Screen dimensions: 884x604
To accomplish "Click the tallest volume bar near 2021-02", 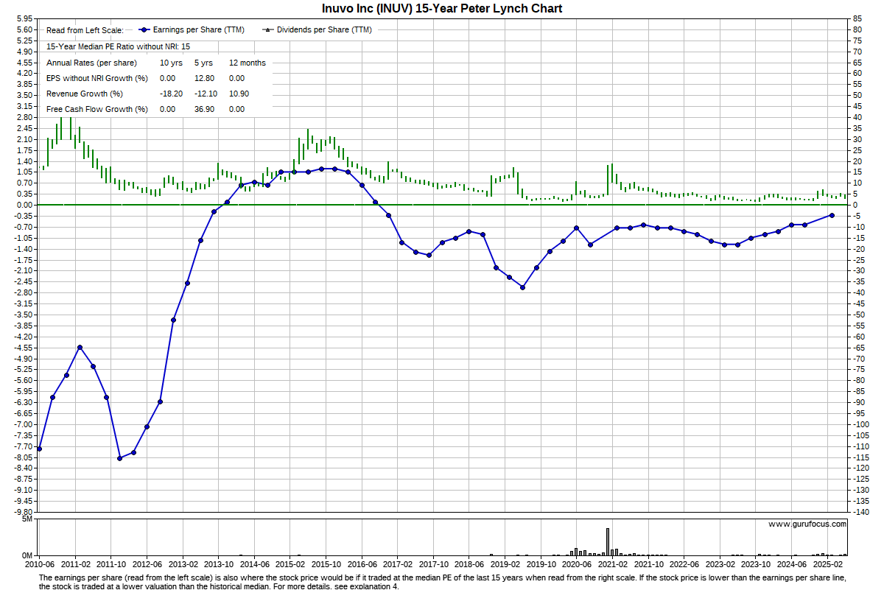I will (x=608, y=541).
